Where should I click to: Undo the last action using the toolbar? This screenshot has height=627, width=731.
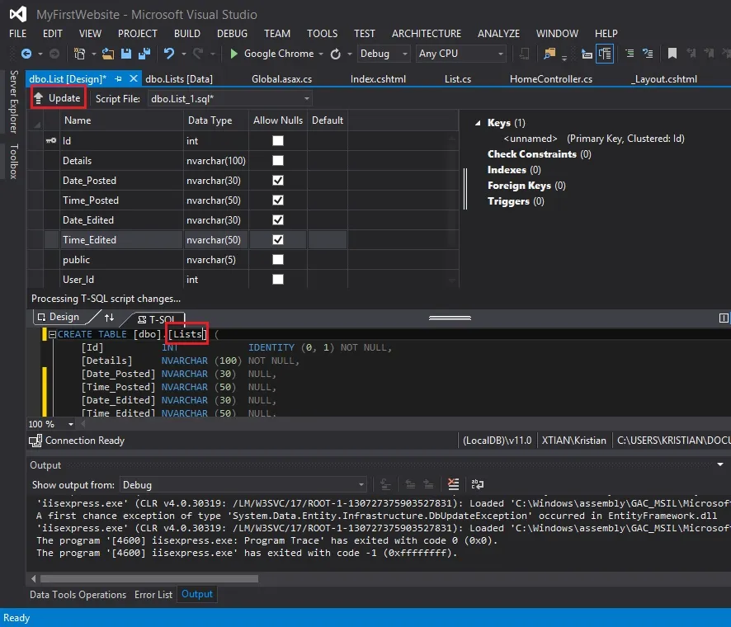pos(169,54)
